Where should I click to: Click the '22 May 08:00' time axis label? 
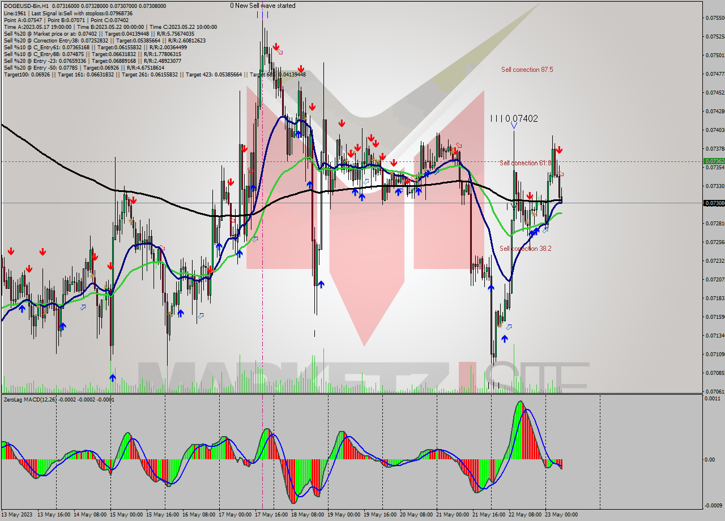pyautogui.click(x=525, y=515)
